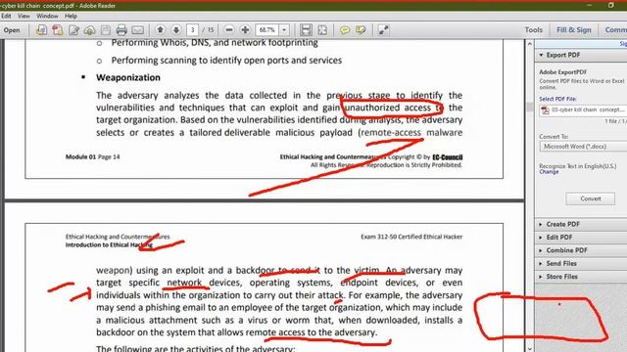This screenshot has width=627, height=352.
Task: Click the page number field showing 3
Action: 192,30
